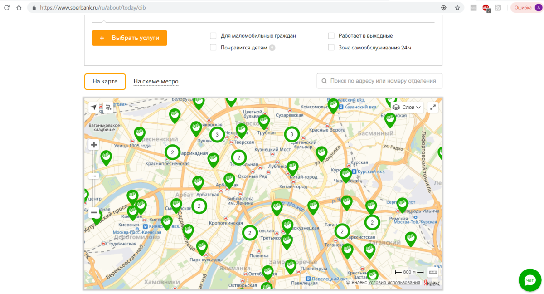Click the gray label extension icon
The image size is (544, 294).
click(474, 8)
